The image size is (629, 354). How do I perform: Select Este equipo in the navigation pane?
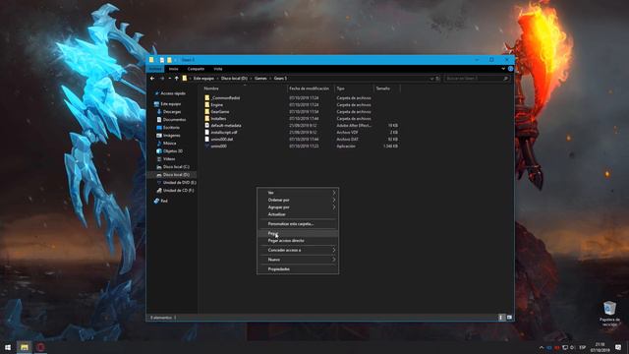[x=170, y=104]
